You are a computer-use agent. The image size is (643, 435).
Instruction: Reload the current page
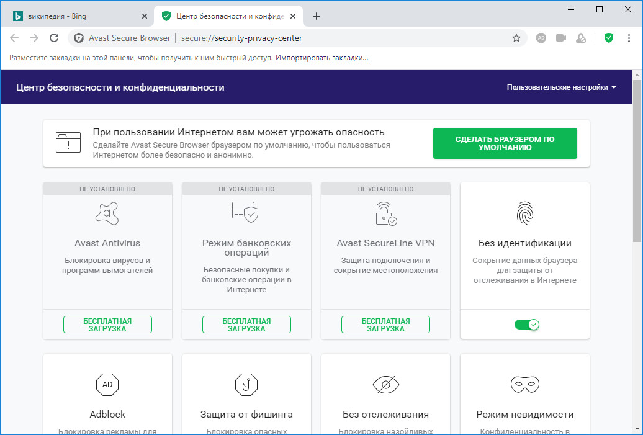[54, 38]
